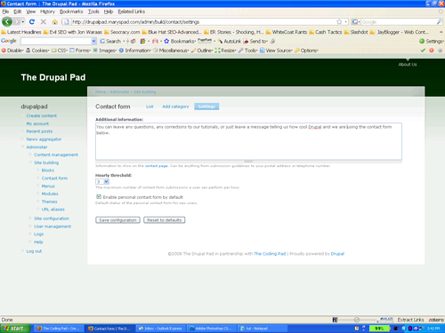The width and height of the screenshot is (445, 333).
Task: Open the back history dropdown arrow
Action: 23,22
